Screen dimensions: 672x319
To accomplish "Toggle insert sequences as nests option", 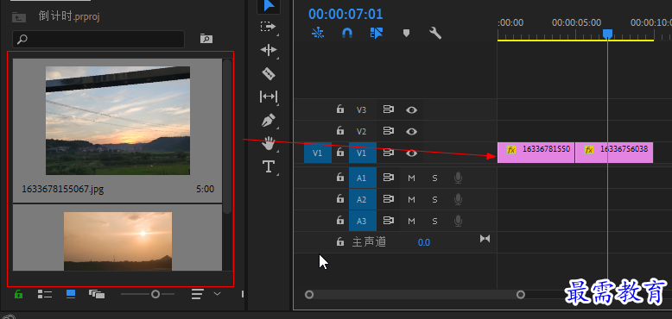I will [x=318, y=33].
